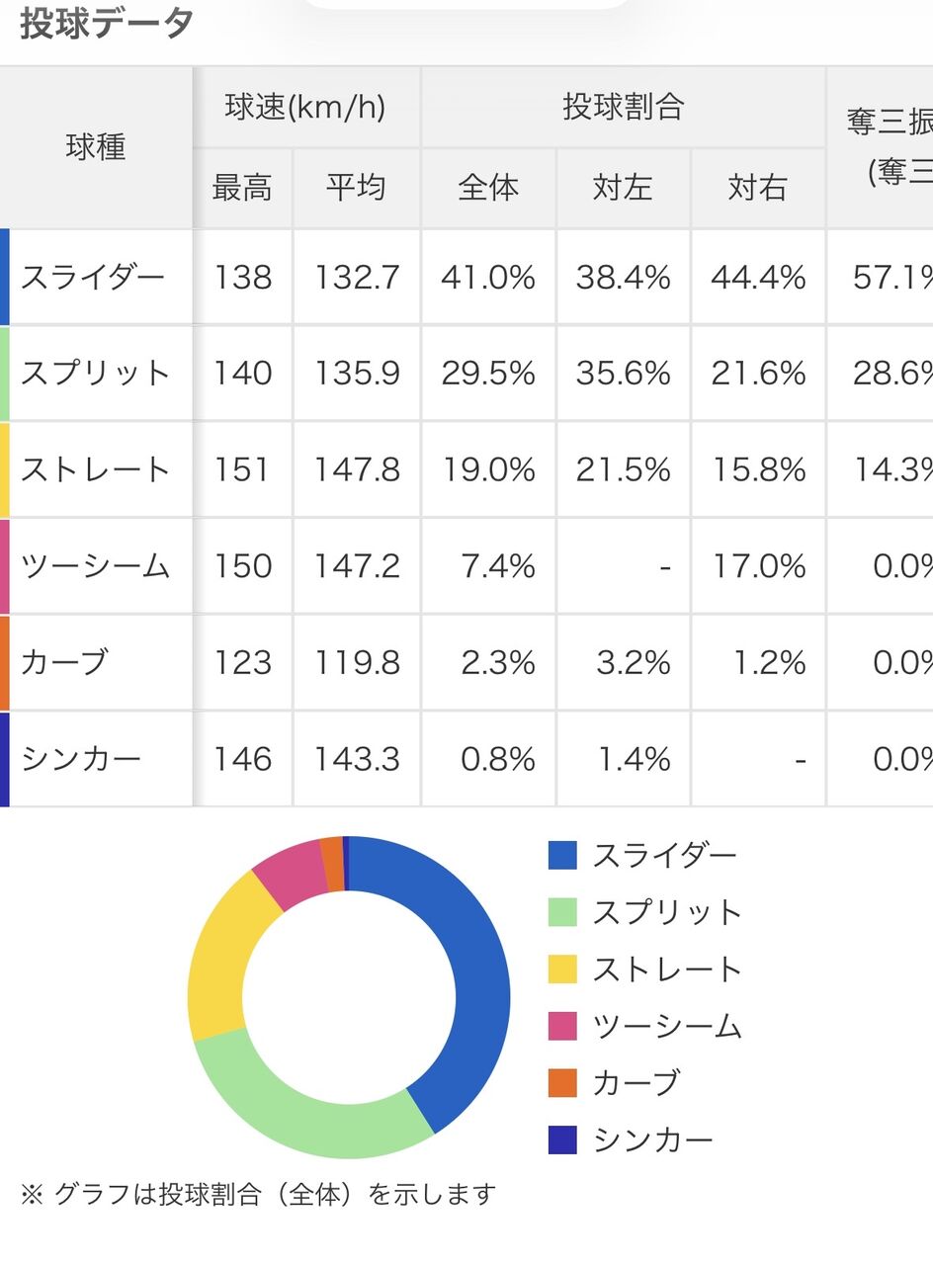Click the green スプリット legend swatch
This screenshot has width=933, height=1265.
click(x=562, y=912)
